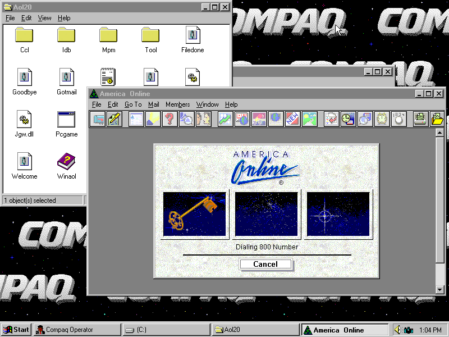Click the golden key connection image
Screen dimensions: 449x337
point(194,214)
